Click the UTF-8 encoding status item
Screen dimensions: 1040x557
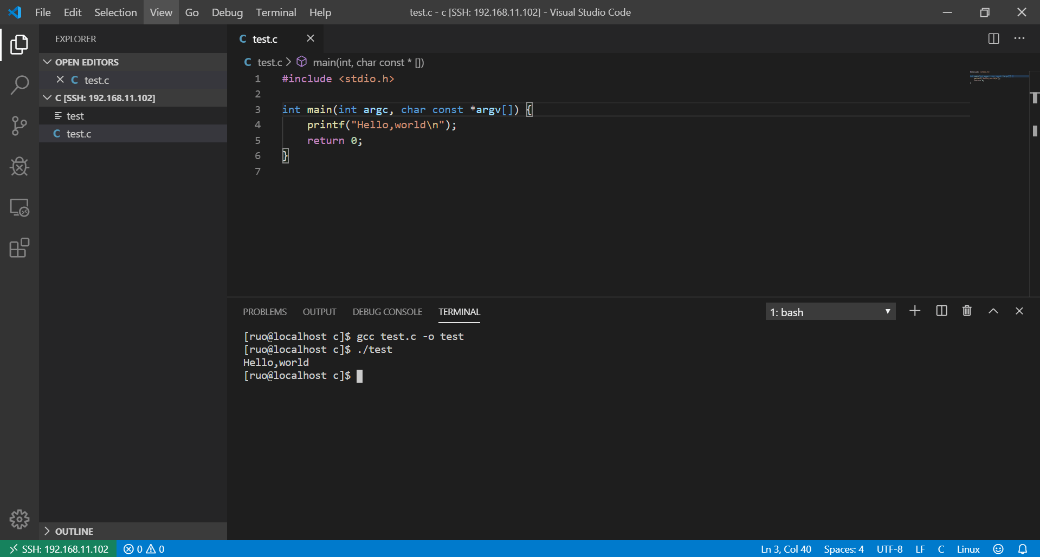(x=889, y=549)
